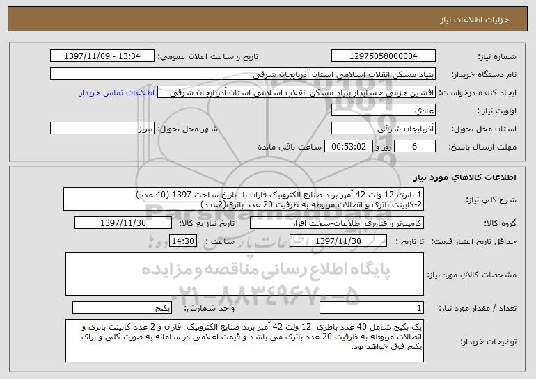Viewport: 536px width, 379px height.
Task: Click the delivery city field 'تبریز'
Action: [x=102, y=129]
